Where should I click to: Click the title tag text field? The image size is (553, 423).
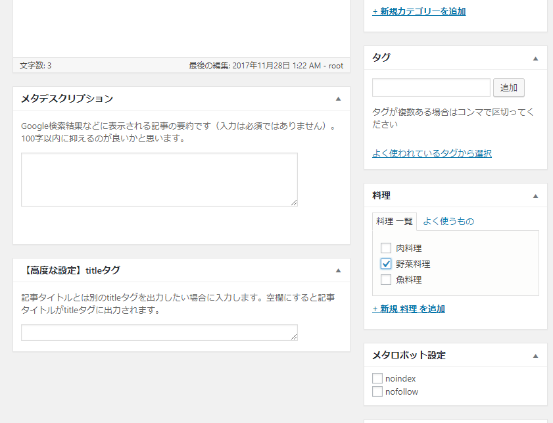(158, 332)
